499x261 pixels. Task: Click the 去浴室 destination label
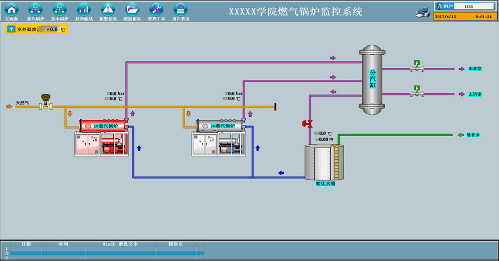click(x=475, y=94)
